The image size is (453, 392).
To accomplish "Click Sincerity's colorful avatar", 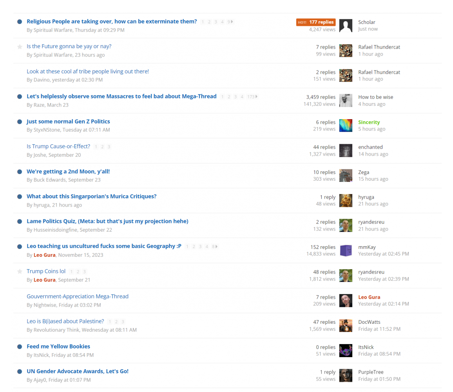I will (346, 125).
